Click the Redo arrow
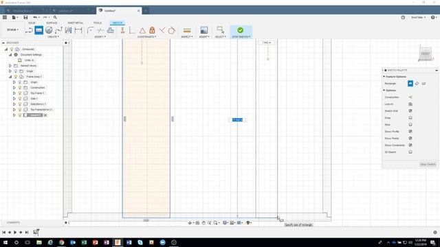 coord(45,17)
